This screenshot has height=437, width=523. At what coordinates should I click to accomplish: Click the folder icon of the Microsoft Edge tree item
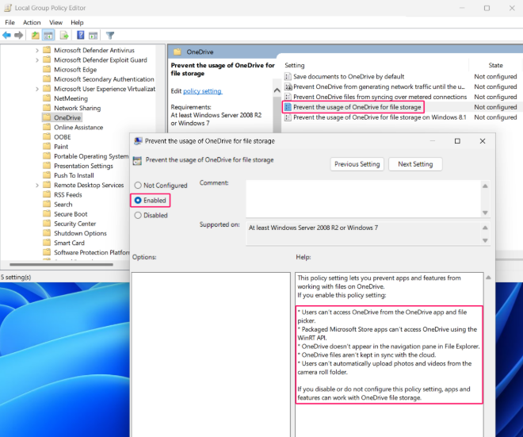47,70
